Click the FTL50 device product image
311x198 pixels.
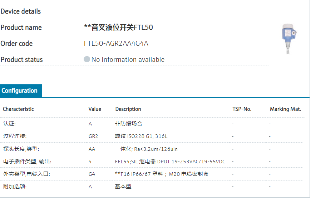pyautogui.click(x=289, y=39)
